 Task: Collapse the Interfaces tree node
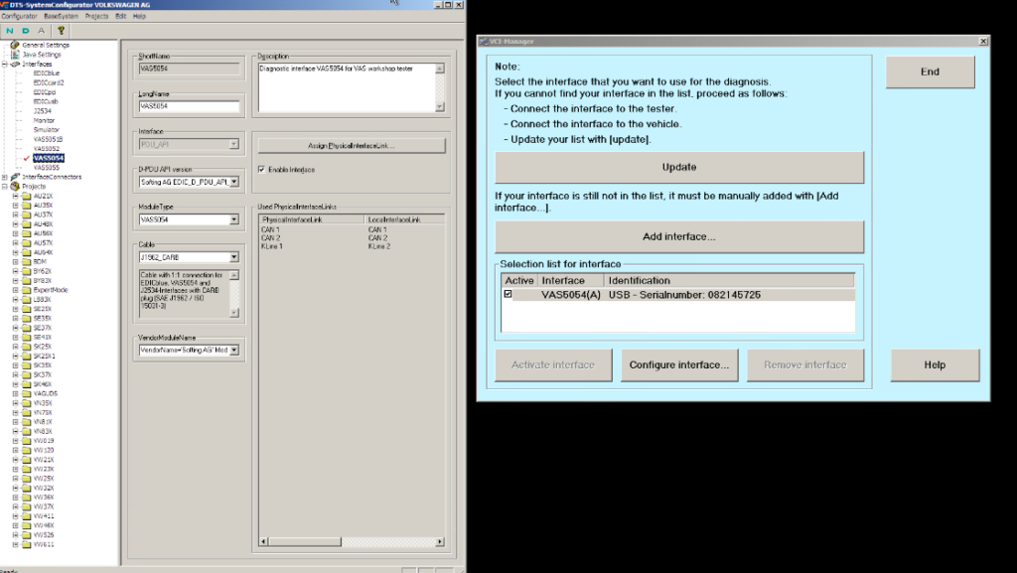[4, 64]
